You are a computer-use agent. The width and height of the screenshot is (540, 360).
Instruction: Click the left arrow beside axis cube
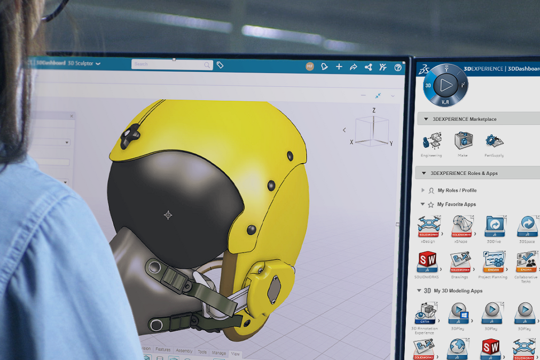coord(344,130)
